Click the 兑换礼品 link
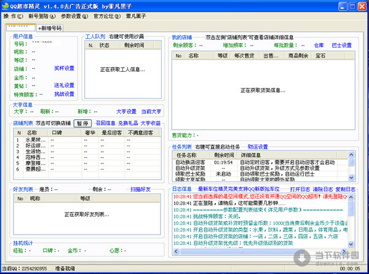The image size is (369, 274). [129, 123]
